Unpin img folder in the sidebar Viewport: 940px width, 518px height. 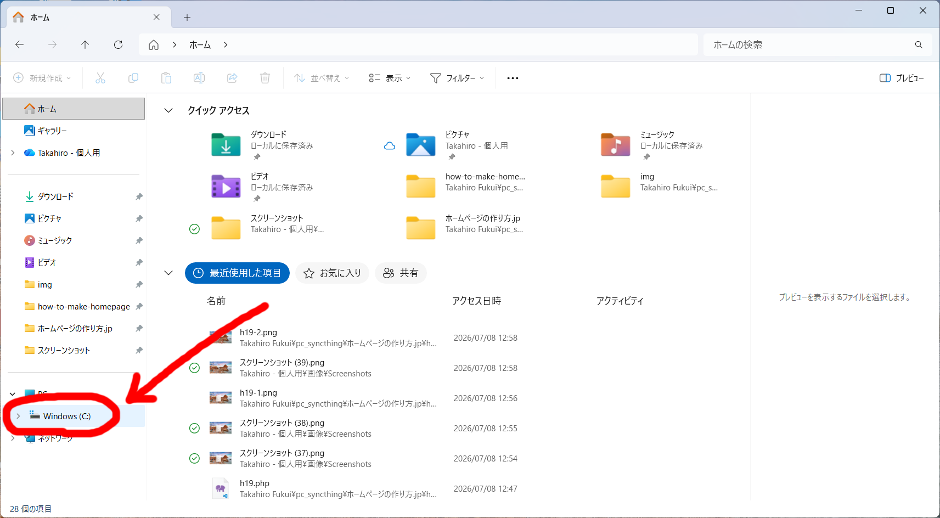[139, 284]
